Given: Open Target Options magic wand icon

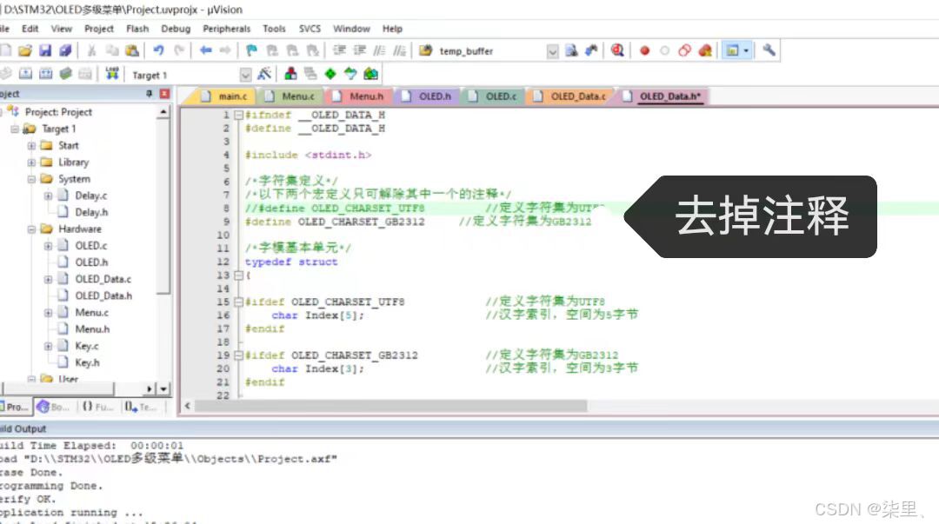Looking at the screenshot, I should [x=264, y=74].
